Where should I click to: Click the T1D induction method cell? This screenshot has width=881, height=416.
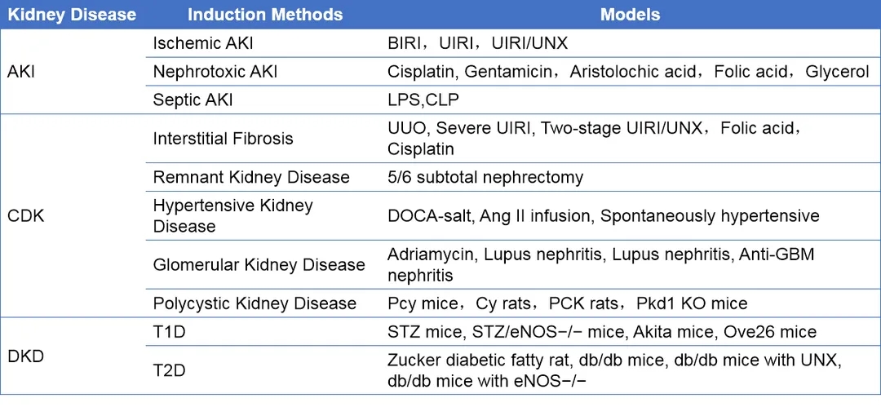[x=169, y=332]
